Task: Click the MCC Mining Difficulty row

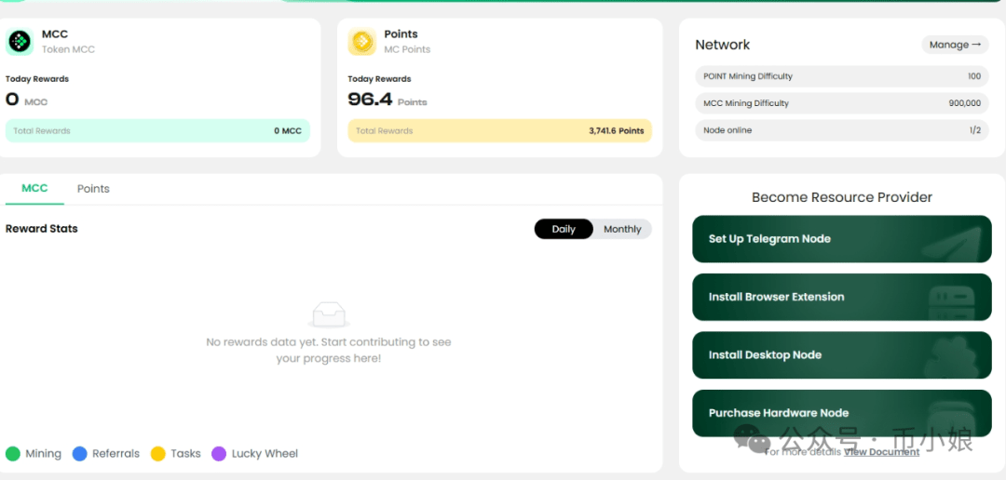Action: tap(842, 103)
